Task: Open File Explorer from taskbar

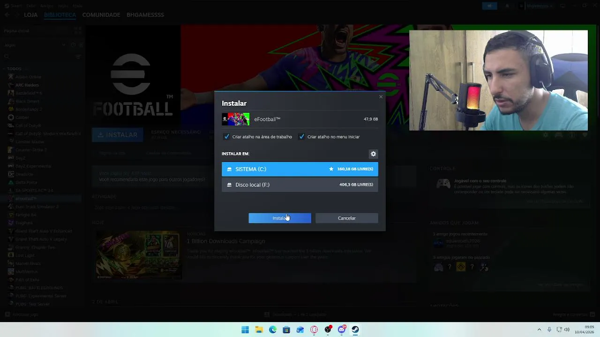Action: coord(259,330)
